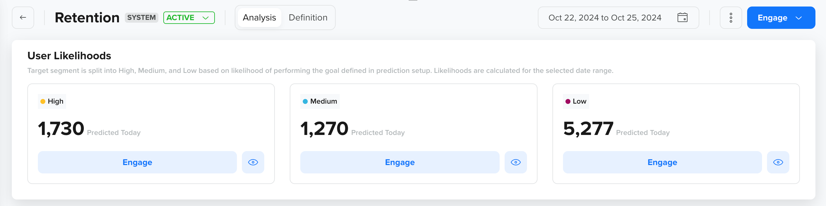Image resolution: width=826 pixels, height=206 pixels.
Task: Preview users in the High segment eye icon
Action: coord(253,162)
